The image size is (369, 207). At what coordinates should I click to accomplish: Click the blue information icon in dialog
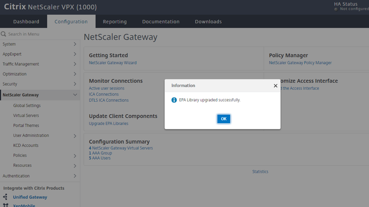click(x=174, y=100)
